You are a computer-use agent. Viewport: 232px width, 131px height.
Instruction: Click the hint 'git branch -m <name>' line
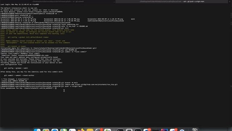pyautogui.click(x=13, y=46)
